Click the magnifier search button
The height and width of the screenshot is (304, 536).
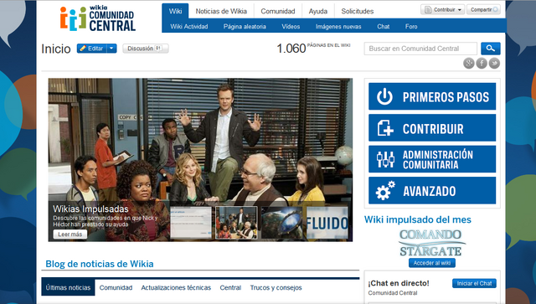tap(491, 49)
